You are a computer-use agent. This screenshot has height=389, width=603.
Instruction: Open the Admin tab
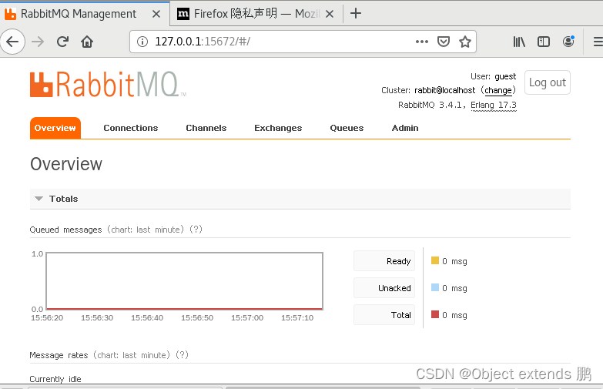(x=405, y=128)
